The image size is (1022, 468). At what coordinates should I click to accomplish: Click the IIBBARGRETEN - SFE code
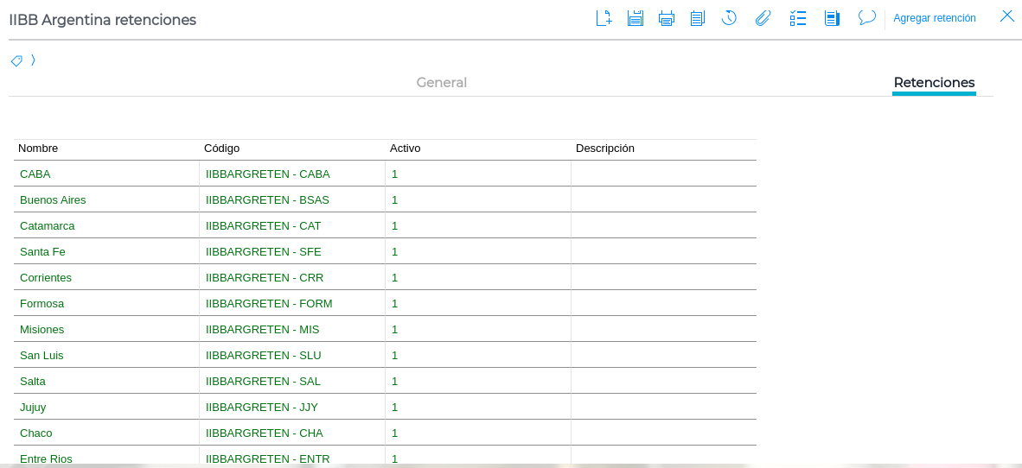coord(263,251)
